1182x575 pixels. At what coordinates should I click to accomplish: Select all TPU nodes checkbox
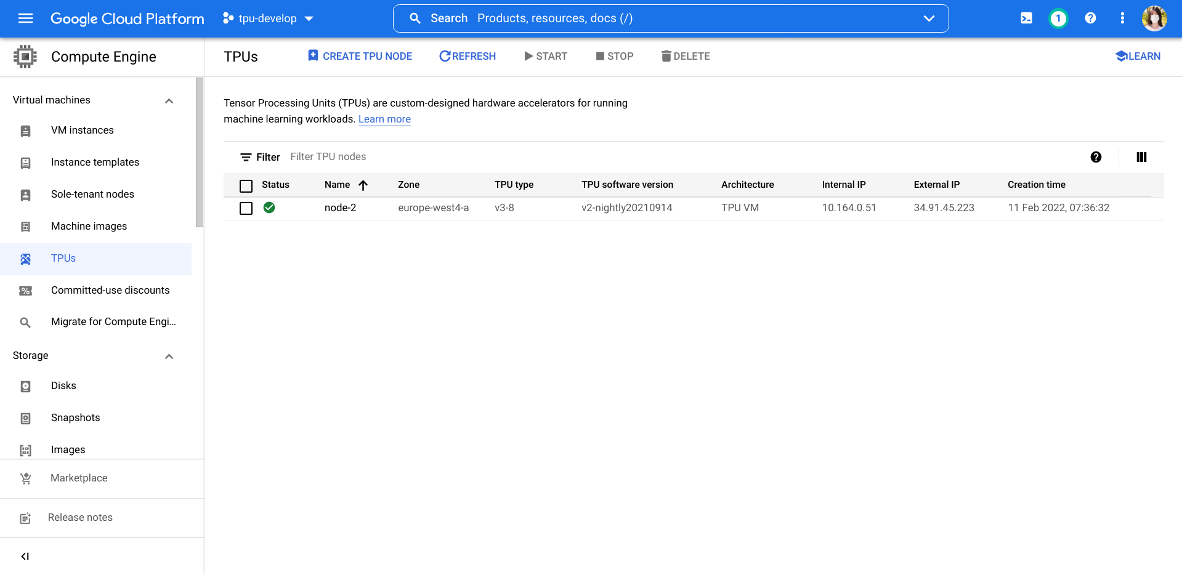pyautogui.click(x=246, y=185)
